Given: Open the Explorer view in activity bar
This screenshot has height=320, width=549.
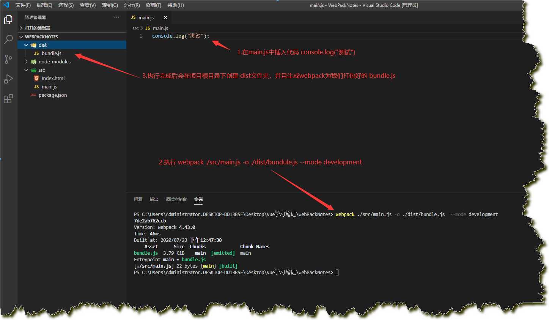Looking at the screenshot, I should point(8,20).
